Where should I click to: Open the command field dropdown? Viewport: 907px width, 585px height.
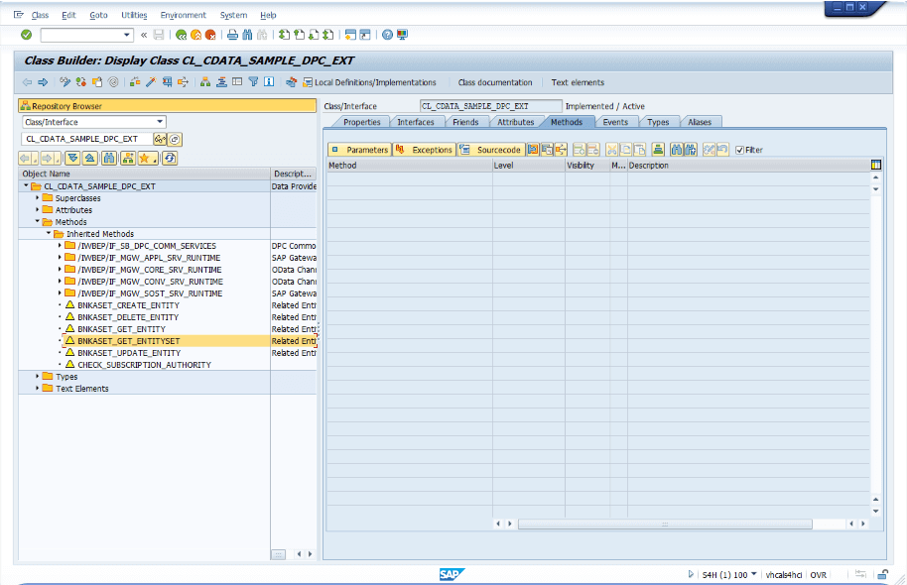click(x=127, y=36)
